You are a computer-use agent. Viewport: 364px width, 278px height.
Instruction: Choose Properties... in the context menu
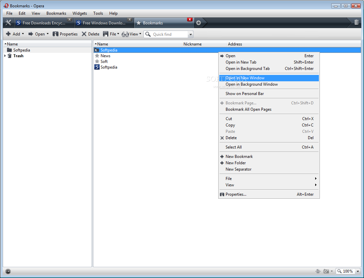269,194
